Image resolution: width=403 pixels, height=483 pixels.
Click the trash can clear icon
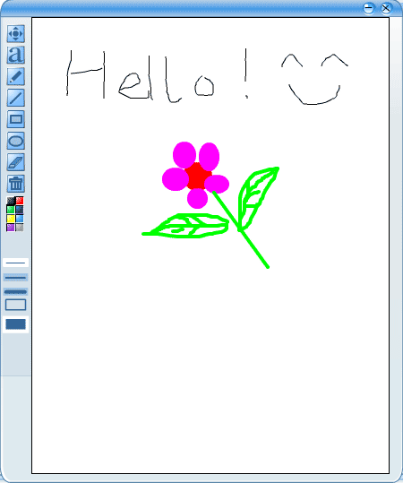tap(16, 184)
